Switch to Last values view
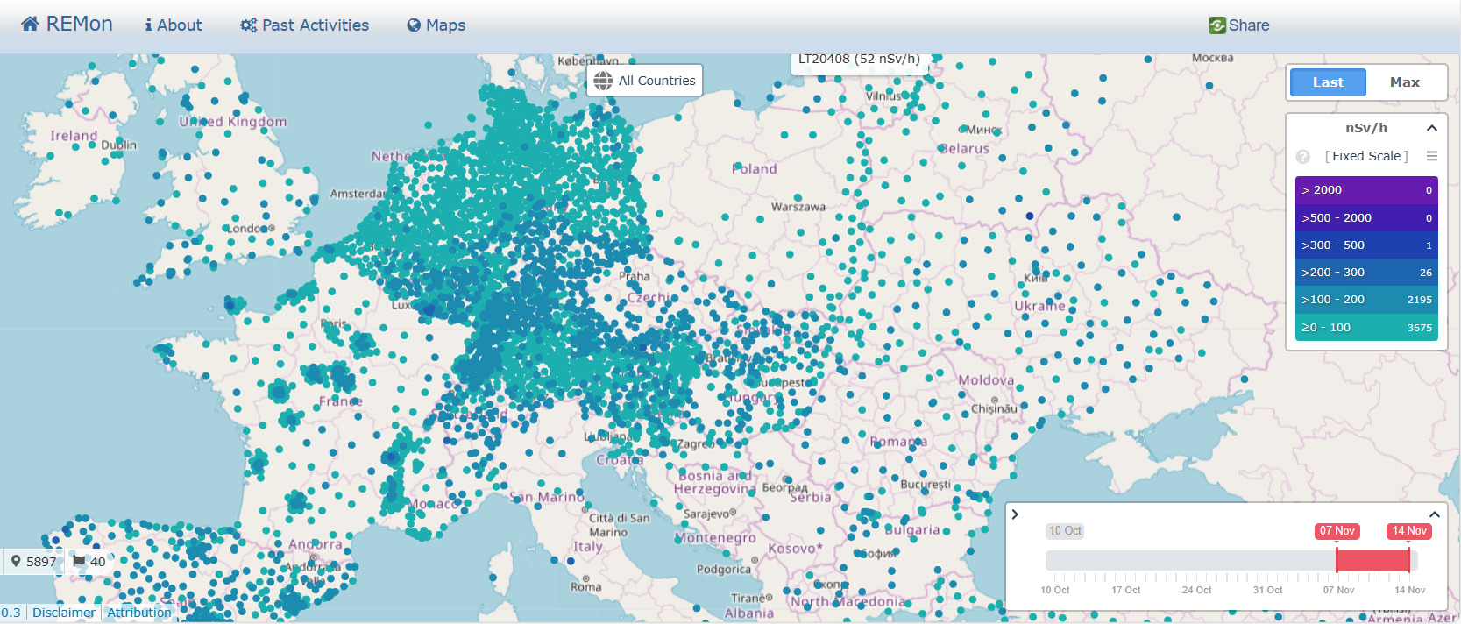Screen dimensions: 1461x624 (x=1328, y=82)
